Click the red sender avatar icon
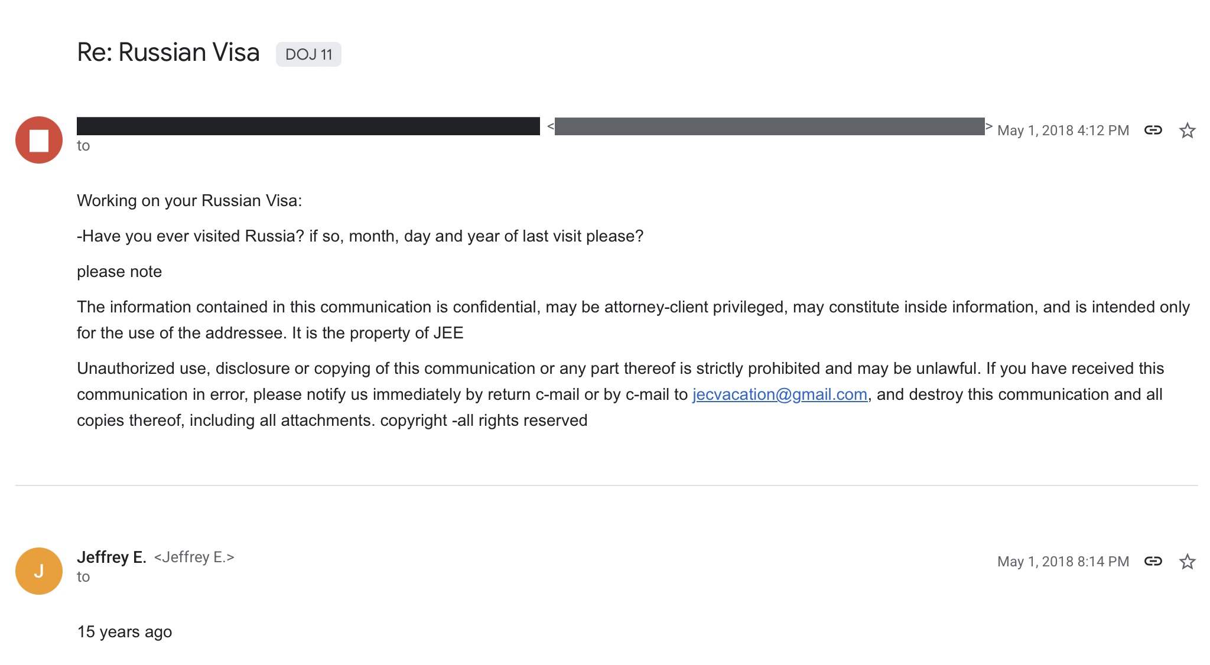1210x665 pixels. pos(39,140)
